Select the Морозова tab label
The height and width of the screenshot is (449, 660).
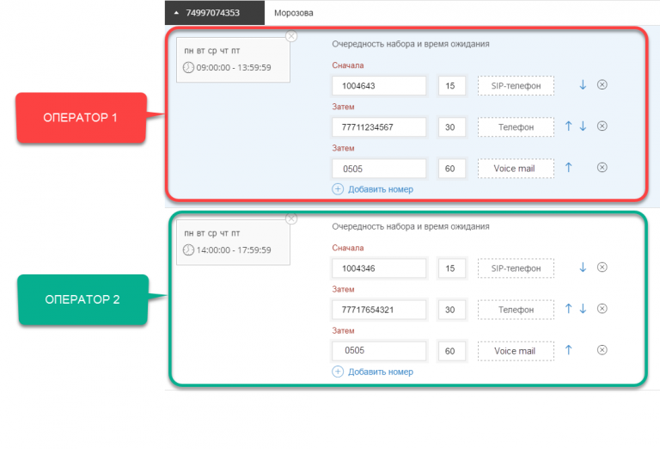tap(296, 13)
